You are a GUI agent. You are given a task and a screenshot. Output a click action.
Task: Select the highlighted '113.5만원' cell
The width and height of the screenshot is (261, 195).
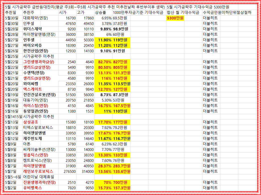121,84
